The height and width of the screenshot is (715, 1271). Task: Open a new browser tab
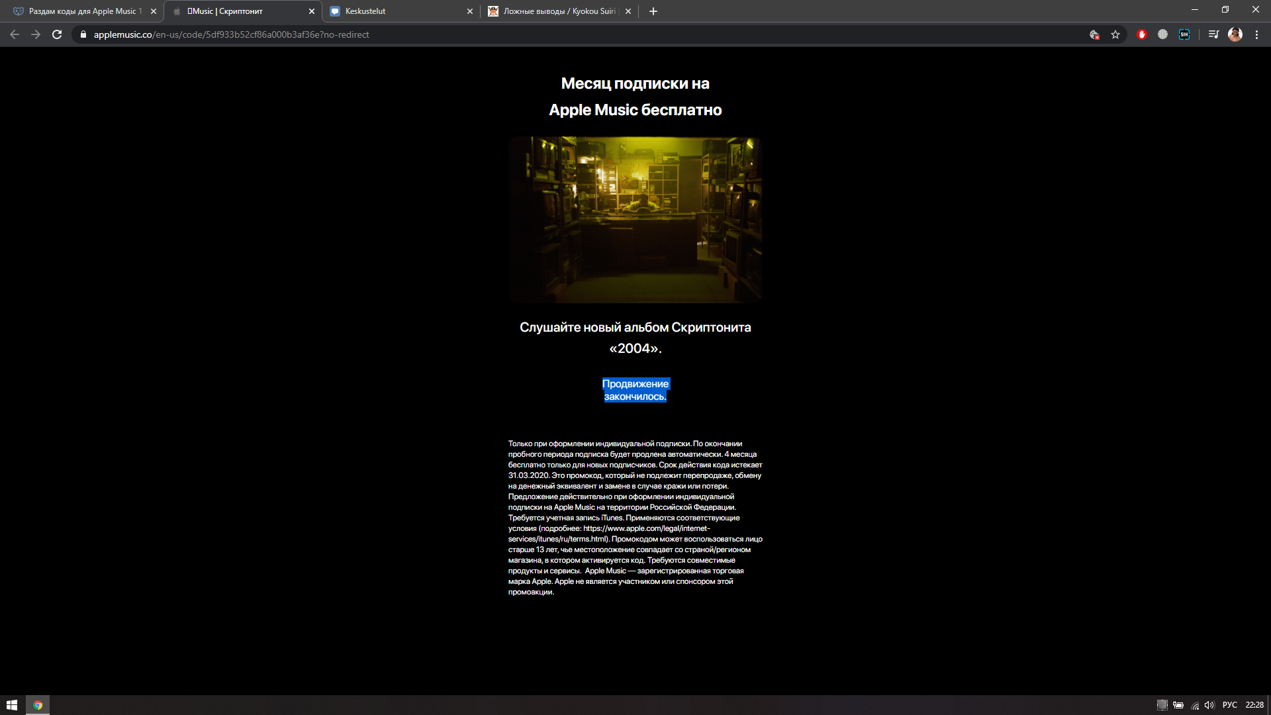653,11
